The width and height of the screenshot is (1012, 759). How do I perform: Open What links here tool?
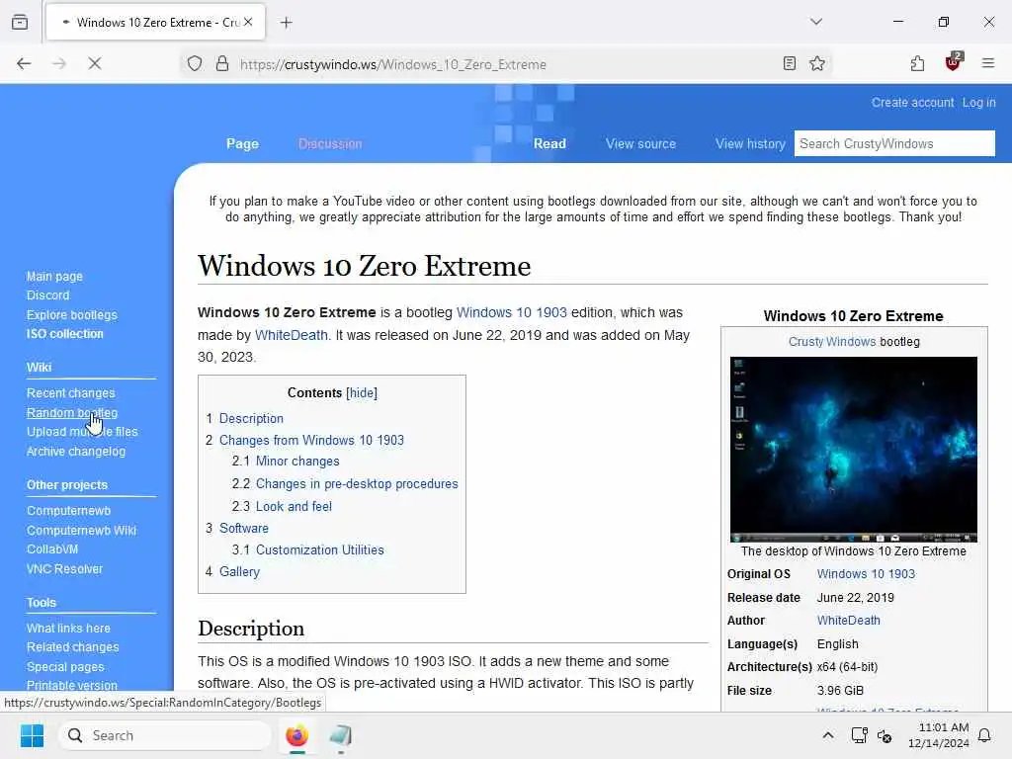click(x=68, y=628)
